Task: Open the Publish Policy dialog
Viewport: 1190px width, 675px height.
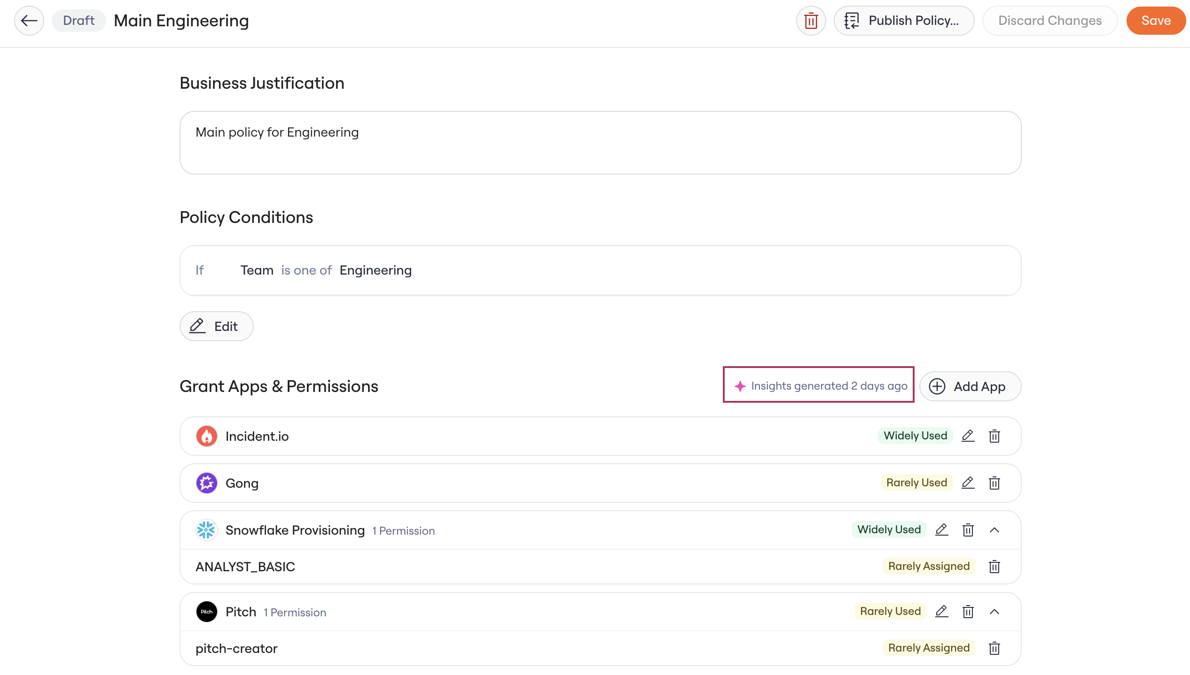Action: pos(904,21)
